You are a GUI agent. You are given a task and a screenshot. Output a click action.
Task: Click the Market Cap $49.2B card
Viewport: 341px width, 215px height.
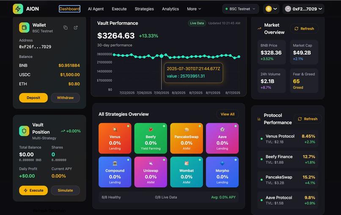[x=304, y=52]
